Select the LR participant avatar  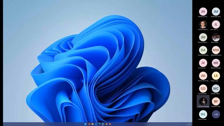pyautogui.click(x=216, y=76)
